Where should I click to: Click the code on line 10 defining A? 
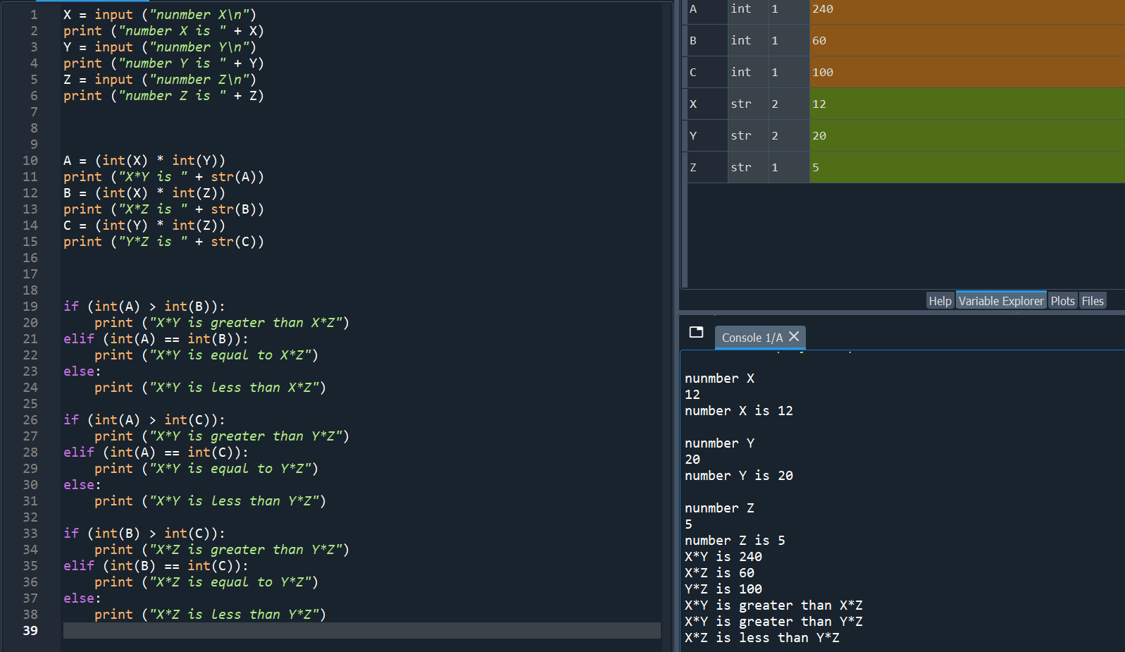tap(144, 161)
